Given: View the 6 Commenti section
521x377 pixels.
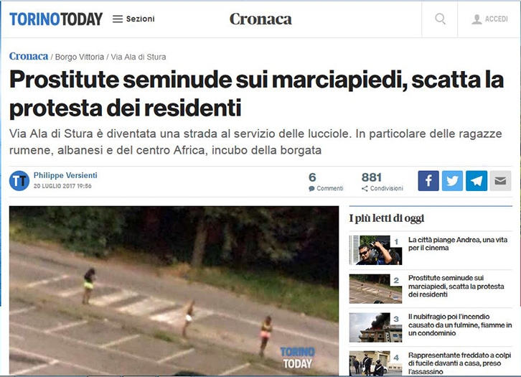Looking at the screenshot, I should [x=326, y=182].
